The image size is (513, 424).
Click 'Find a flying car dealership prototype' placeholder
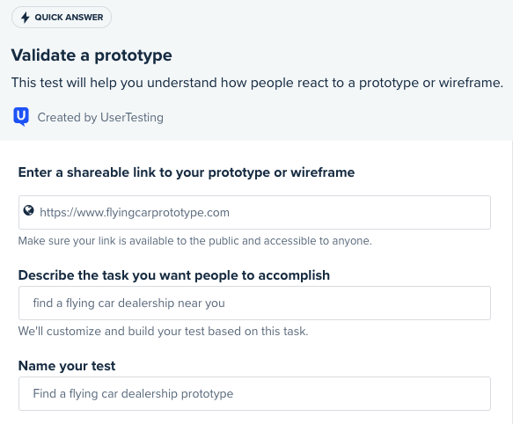point(133,393)
